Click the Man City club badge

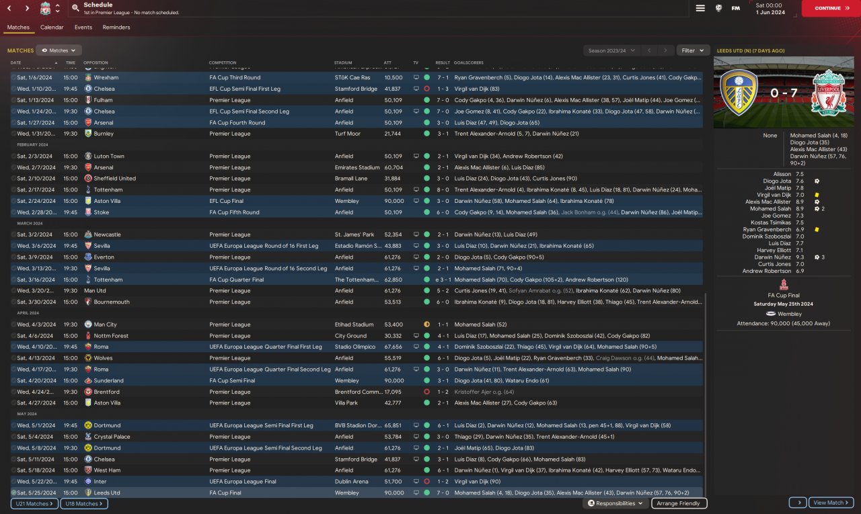pos(88,325)
